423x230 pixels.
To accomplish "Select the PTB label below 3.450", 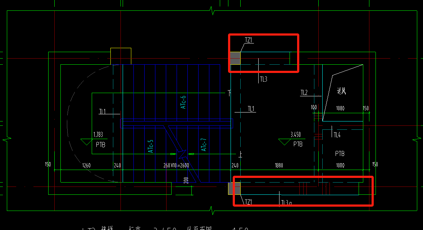I will coord(298,144).
